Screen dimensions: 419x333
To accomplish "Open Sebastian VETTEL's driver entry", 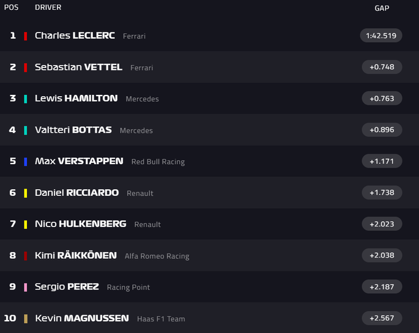I will click(x=78, y=67).
